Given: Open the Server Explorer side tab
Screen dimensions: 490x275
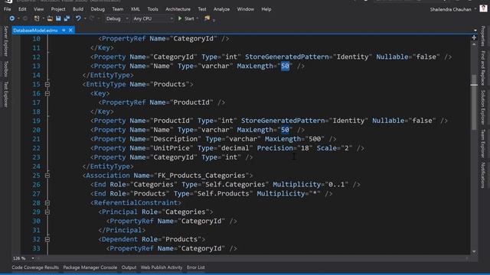Looking at the screenshot, I should [5, 41].
